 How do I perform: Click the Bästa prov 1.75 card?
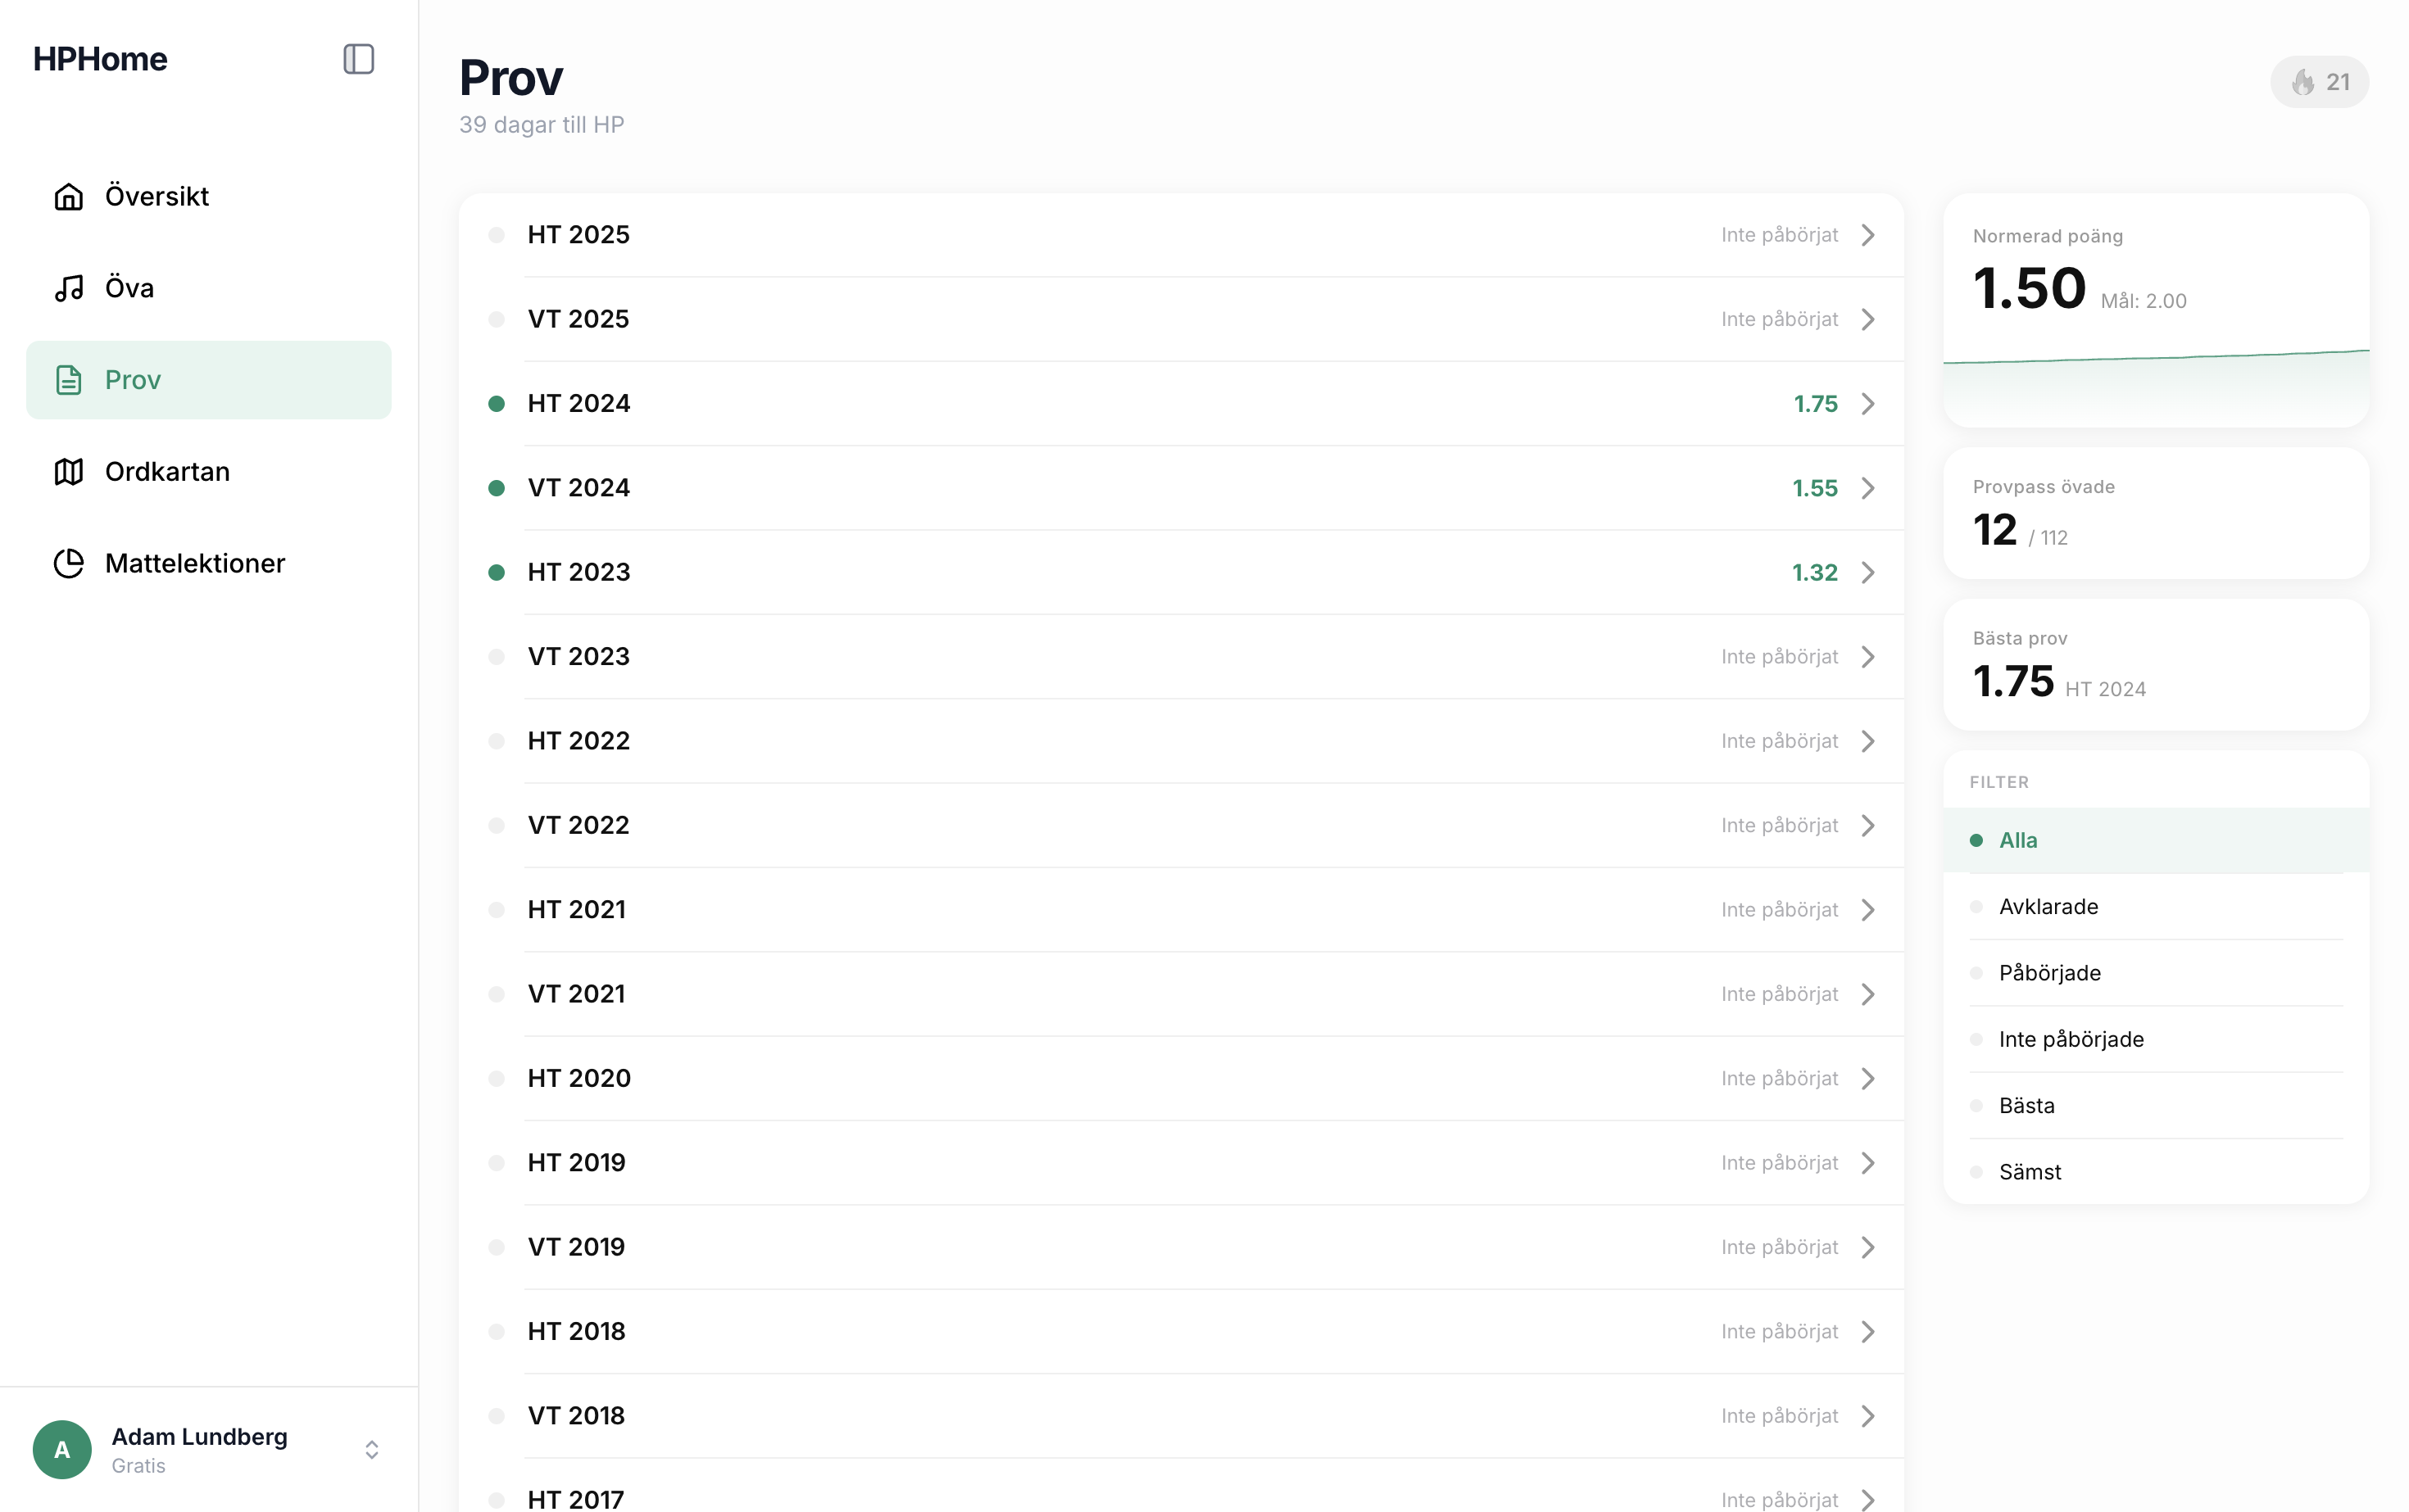pyautogui.click(x=2156, y=665)
